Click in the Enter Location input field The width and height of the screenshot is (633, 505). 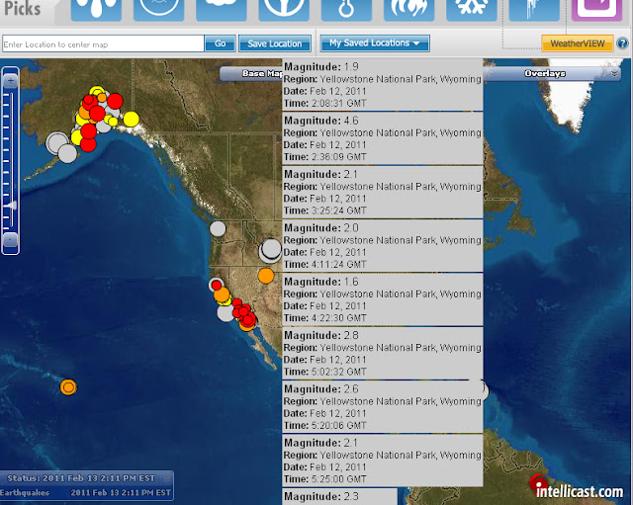[x=103, y=43]
